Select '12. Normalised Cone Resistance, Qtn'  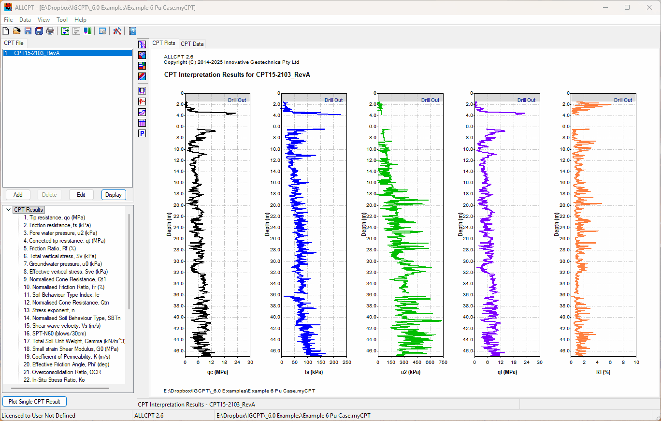66,303
